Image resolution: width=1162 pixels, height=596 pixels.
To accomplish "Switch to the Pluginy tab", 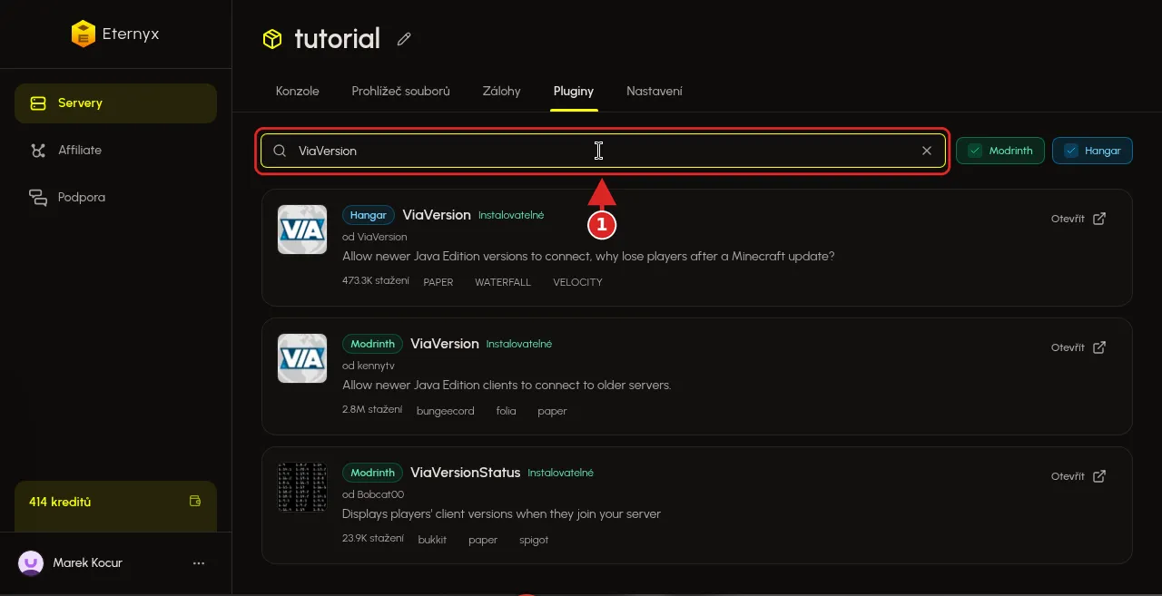I will pos(574,92).
